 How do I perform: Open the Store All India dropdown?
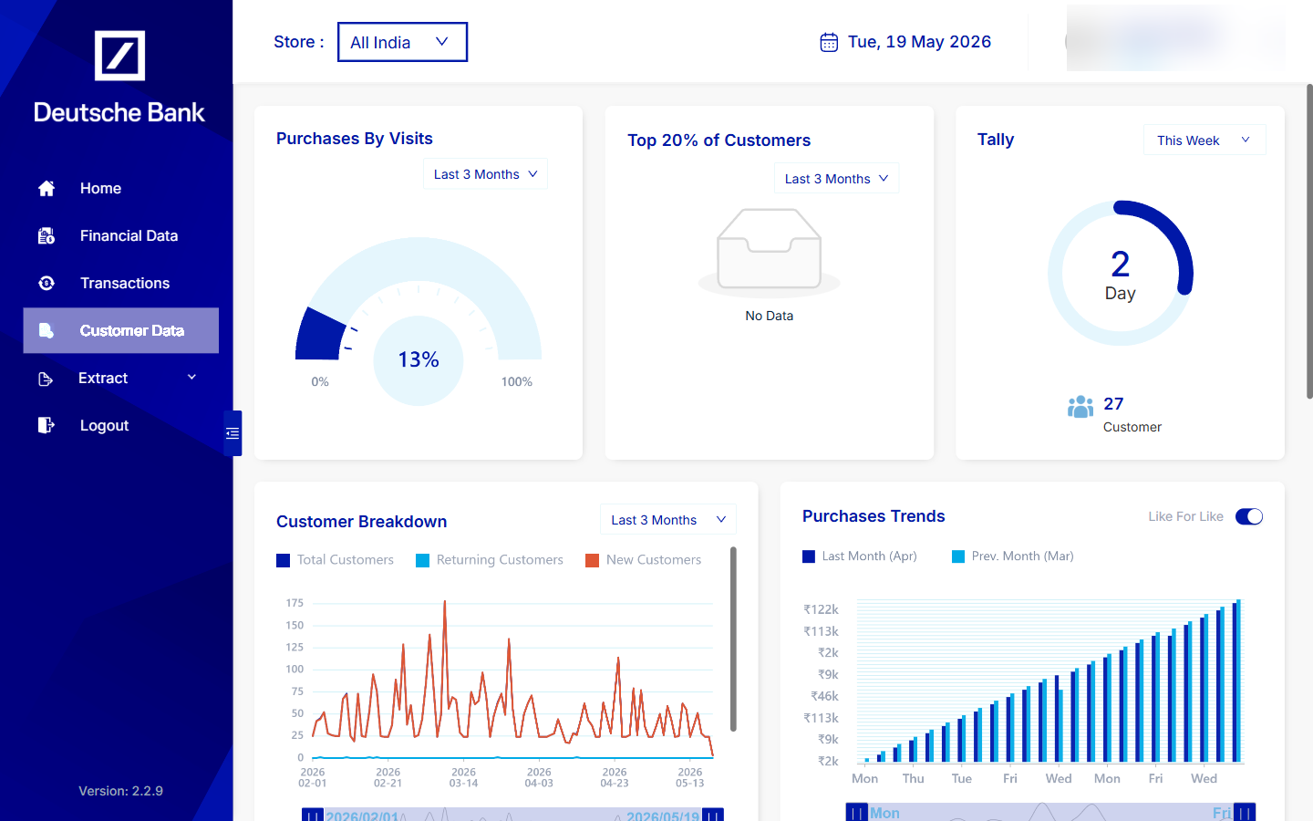[x=402, y=42]
